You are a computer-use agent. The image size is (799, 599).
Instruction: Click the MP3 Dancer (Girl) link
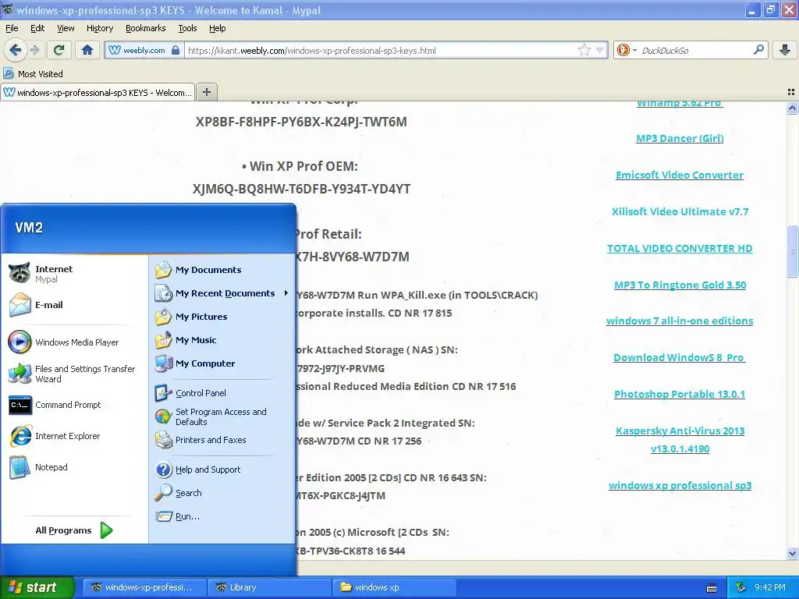(x=680, y=138)
